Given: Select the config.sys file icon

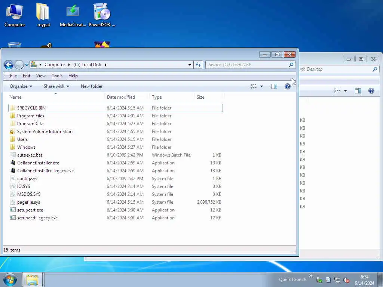Looking at the screenshot, I should tap(13, 179).
